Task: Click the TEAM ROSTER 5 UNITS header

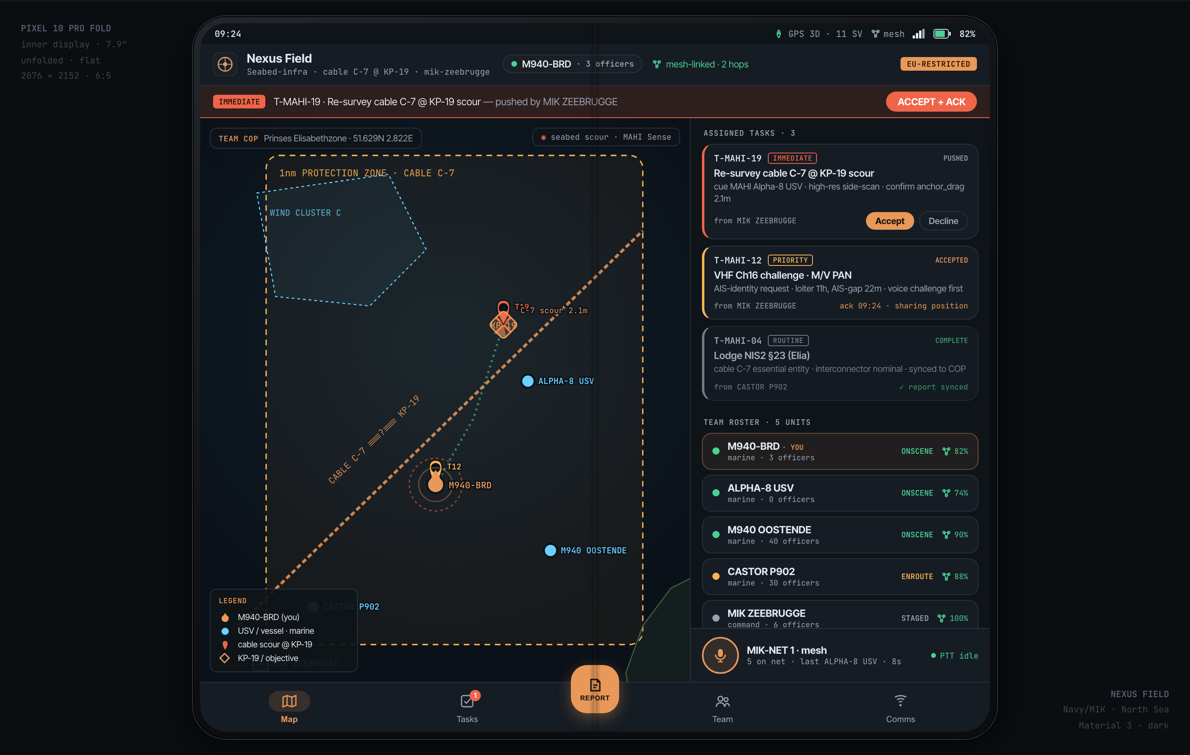Action: (757, 422)
